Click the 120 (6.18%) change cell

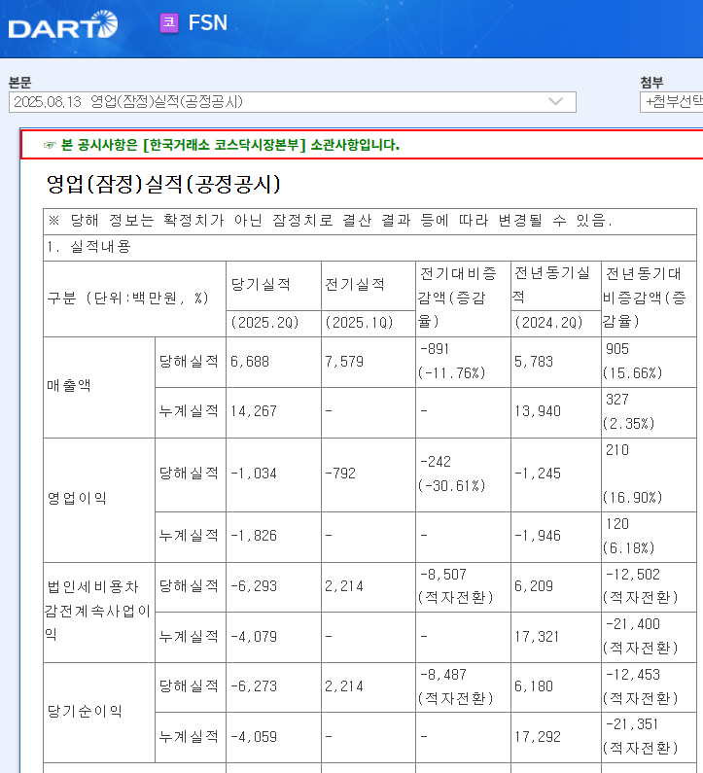pyautogui.click(x=649, y=537)
